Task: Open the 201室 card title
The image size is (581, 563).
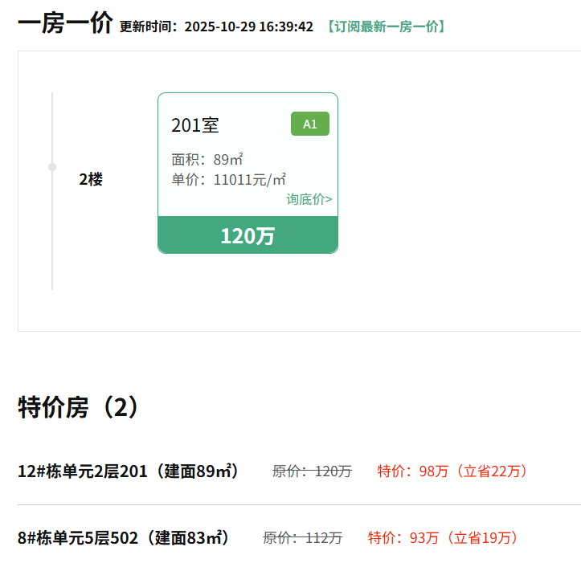Action: 195,125
